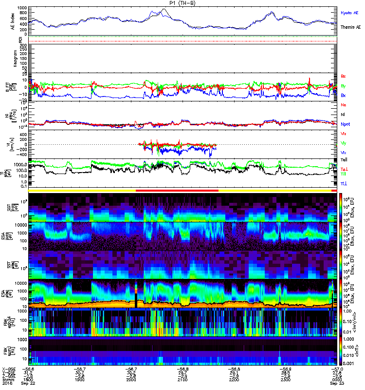The image size is (365, 390).
Task: Click the "Keogram" panel axis label
Action: click(15, 58)
